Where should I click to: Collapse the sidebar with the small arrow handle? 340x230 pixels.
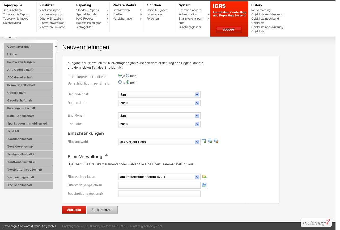pos(56,46)
